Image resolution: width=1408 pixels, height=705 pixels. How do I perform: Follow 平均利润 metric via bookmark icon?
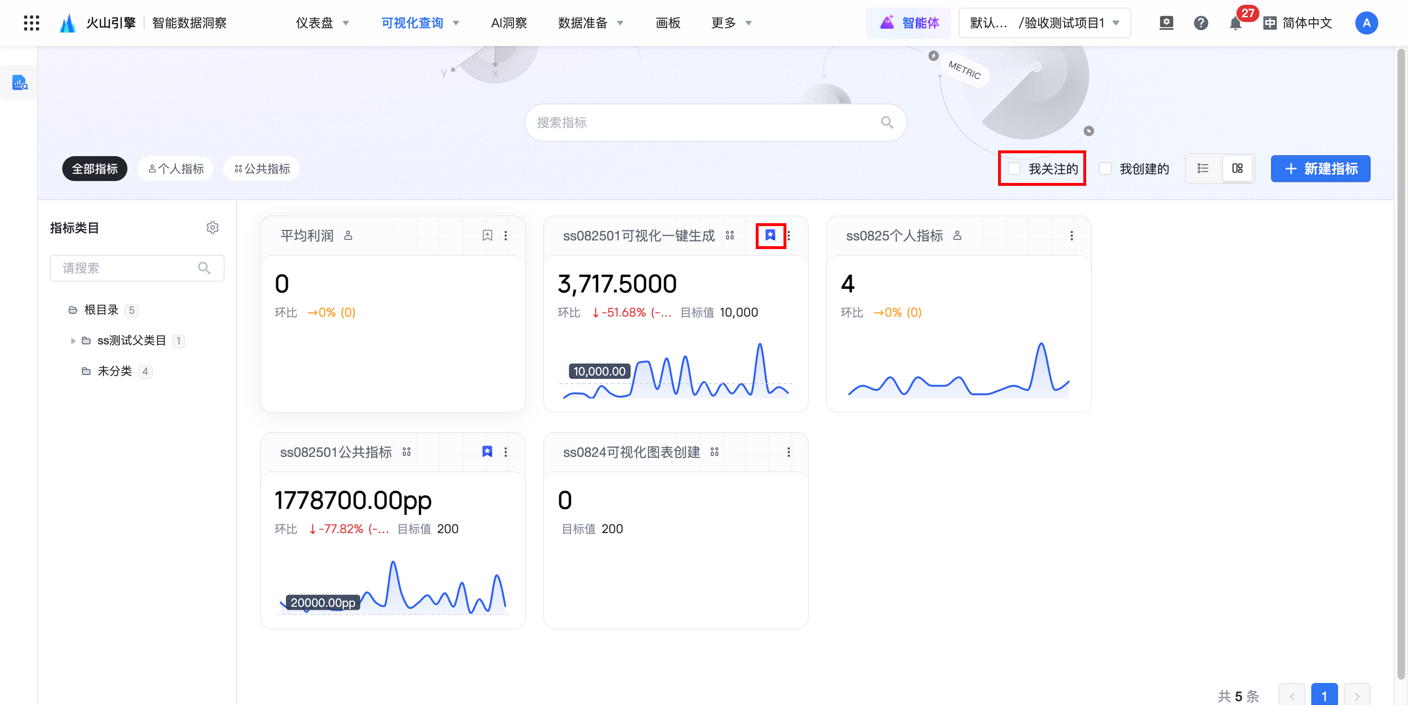point(487,235)
